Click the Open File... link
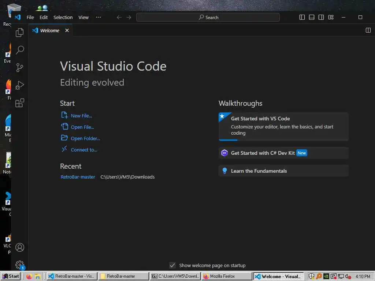The width and height of the screenshot is (375, 281). pos(82,127)
